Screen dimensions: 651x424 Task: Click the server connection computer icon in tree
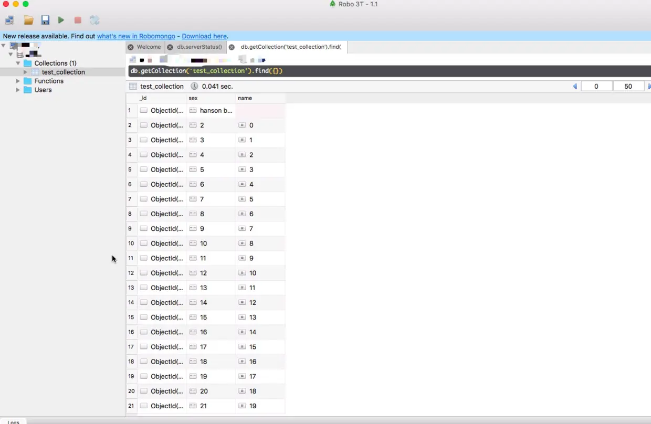tap(14, 46)
